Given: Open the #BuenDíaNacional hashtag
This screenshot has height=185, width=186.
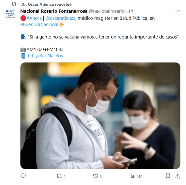Looking at the screenshot, I should (x=39, y=24).
